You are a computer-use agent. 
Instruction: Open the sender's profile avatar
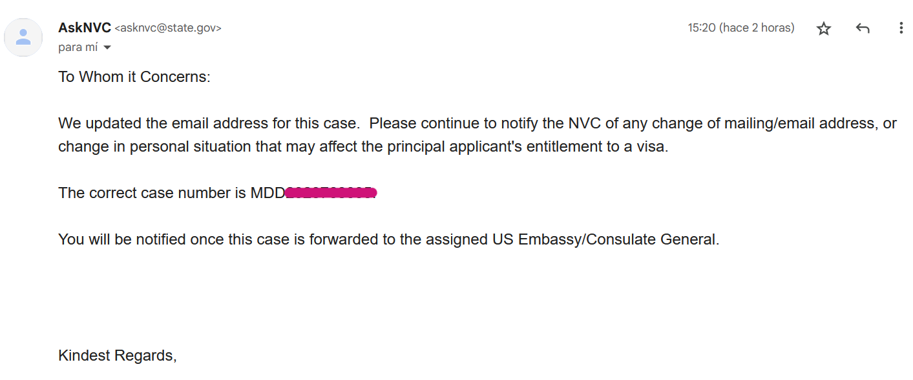tap(23, 37)
